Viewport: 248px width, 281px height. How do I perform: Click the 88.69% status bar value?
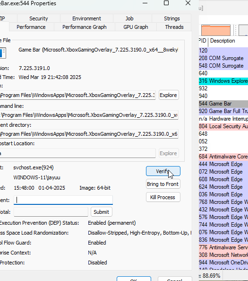[x=211, y=276]
